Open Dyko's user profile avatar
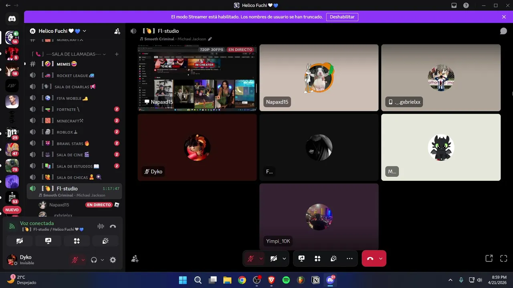Viewport: 513px width, 288px height. 12,260
